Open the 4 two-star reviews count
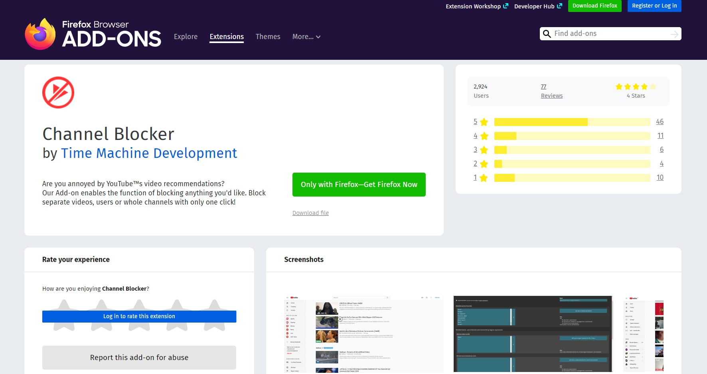Image resolution: width=707 pixels, height=374 pixels. coord(662,163)
